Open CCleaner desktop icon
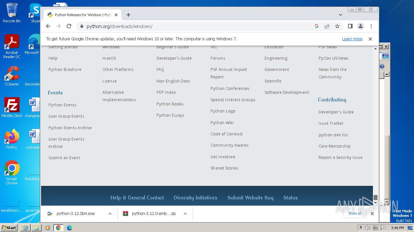This screenshot has height=232, width=414. [x=12, y=76]
